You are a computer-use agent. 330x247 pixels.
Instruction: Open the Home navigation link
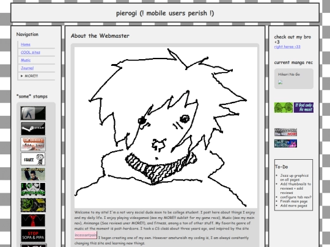(26, 45)
